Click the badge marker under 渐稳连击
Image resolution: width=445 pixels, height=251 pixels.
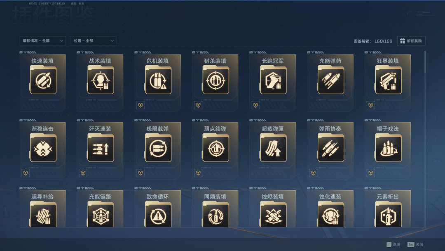(26, 173)
